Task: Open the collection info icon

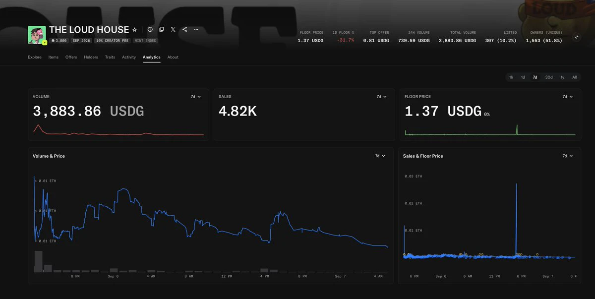Action: pos(150,30)
